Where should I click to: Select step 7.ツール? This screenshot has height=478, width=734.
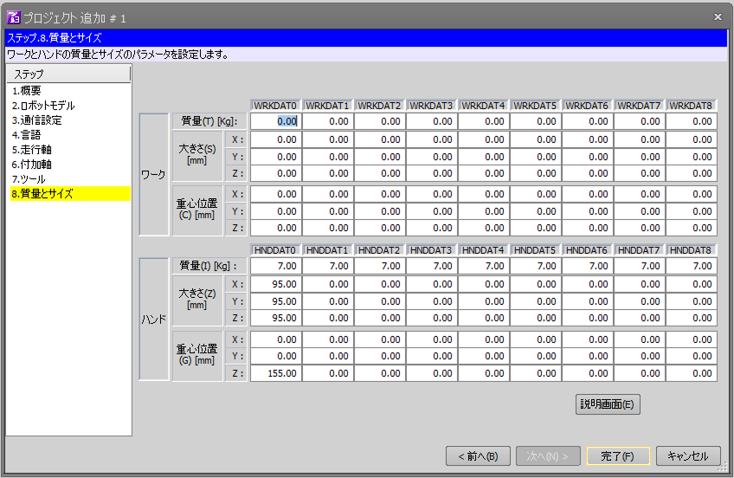[29, 179]
